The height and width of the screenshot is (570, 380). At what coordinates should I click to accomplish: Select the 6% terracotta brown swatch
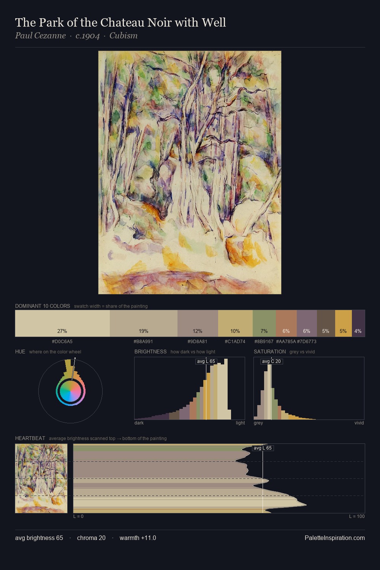click(x=286, y=323)
